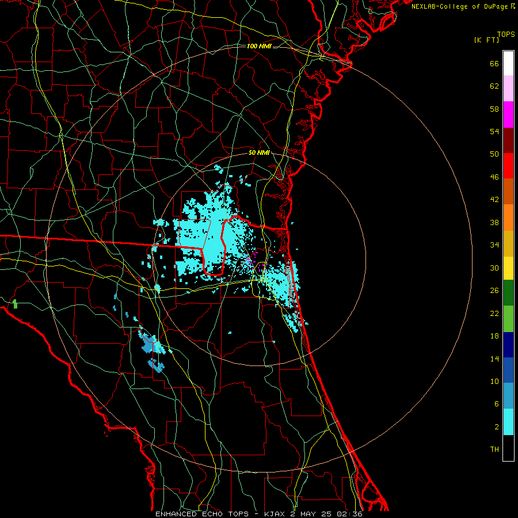Screen dimensions: 518x518
Task: Pick the dark orange legend swatch
Action: point(508,191)
